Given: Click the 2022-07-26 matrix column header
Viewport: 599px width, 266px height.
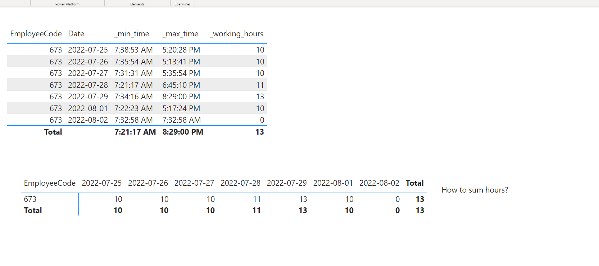Looking at the screenshot, I should [148, 183].
